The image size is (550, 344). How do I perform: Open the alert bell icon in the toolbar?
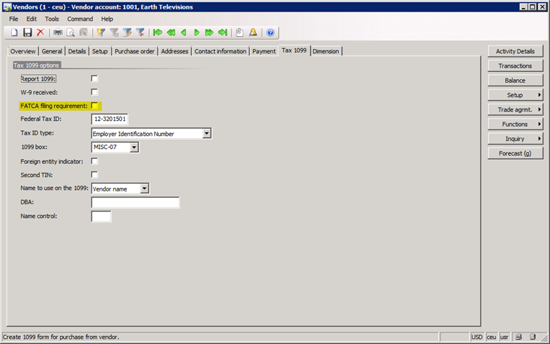coord(253,32)
